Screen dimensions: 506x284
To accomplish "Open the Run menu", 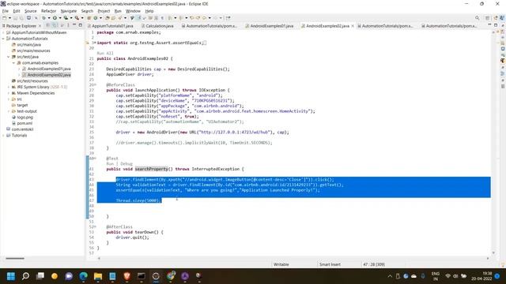I will [x=118, y=11].
